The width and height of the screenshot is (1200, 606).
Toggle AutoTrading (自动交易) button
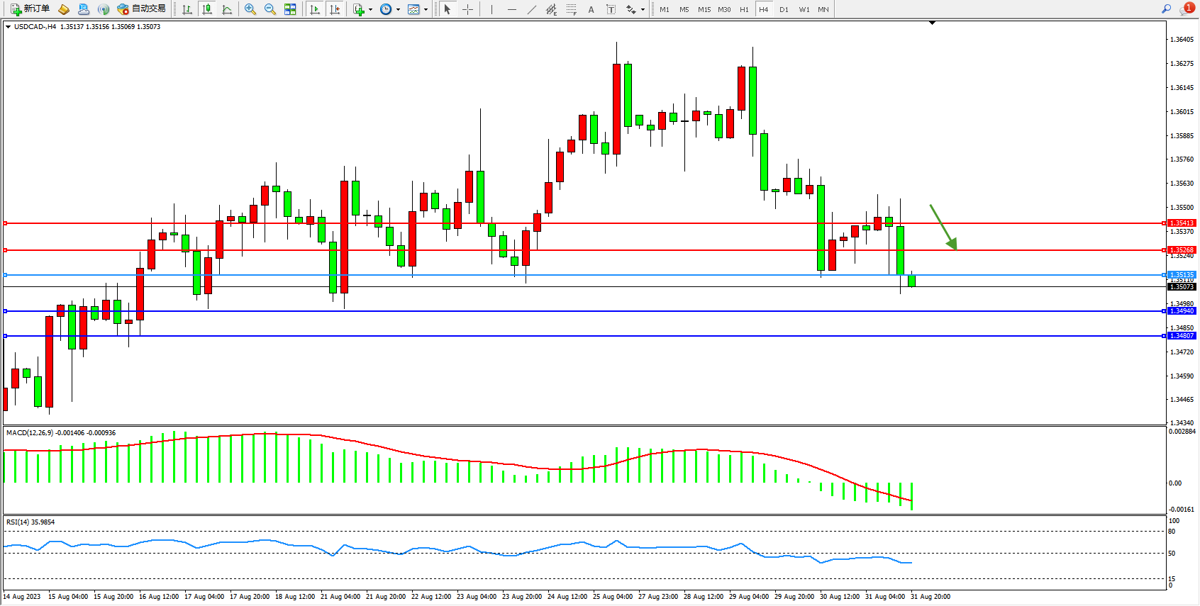coord(142,9)
